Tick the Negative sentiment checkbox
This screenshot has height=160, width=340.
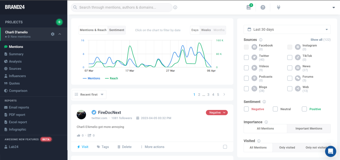(246, 109)
